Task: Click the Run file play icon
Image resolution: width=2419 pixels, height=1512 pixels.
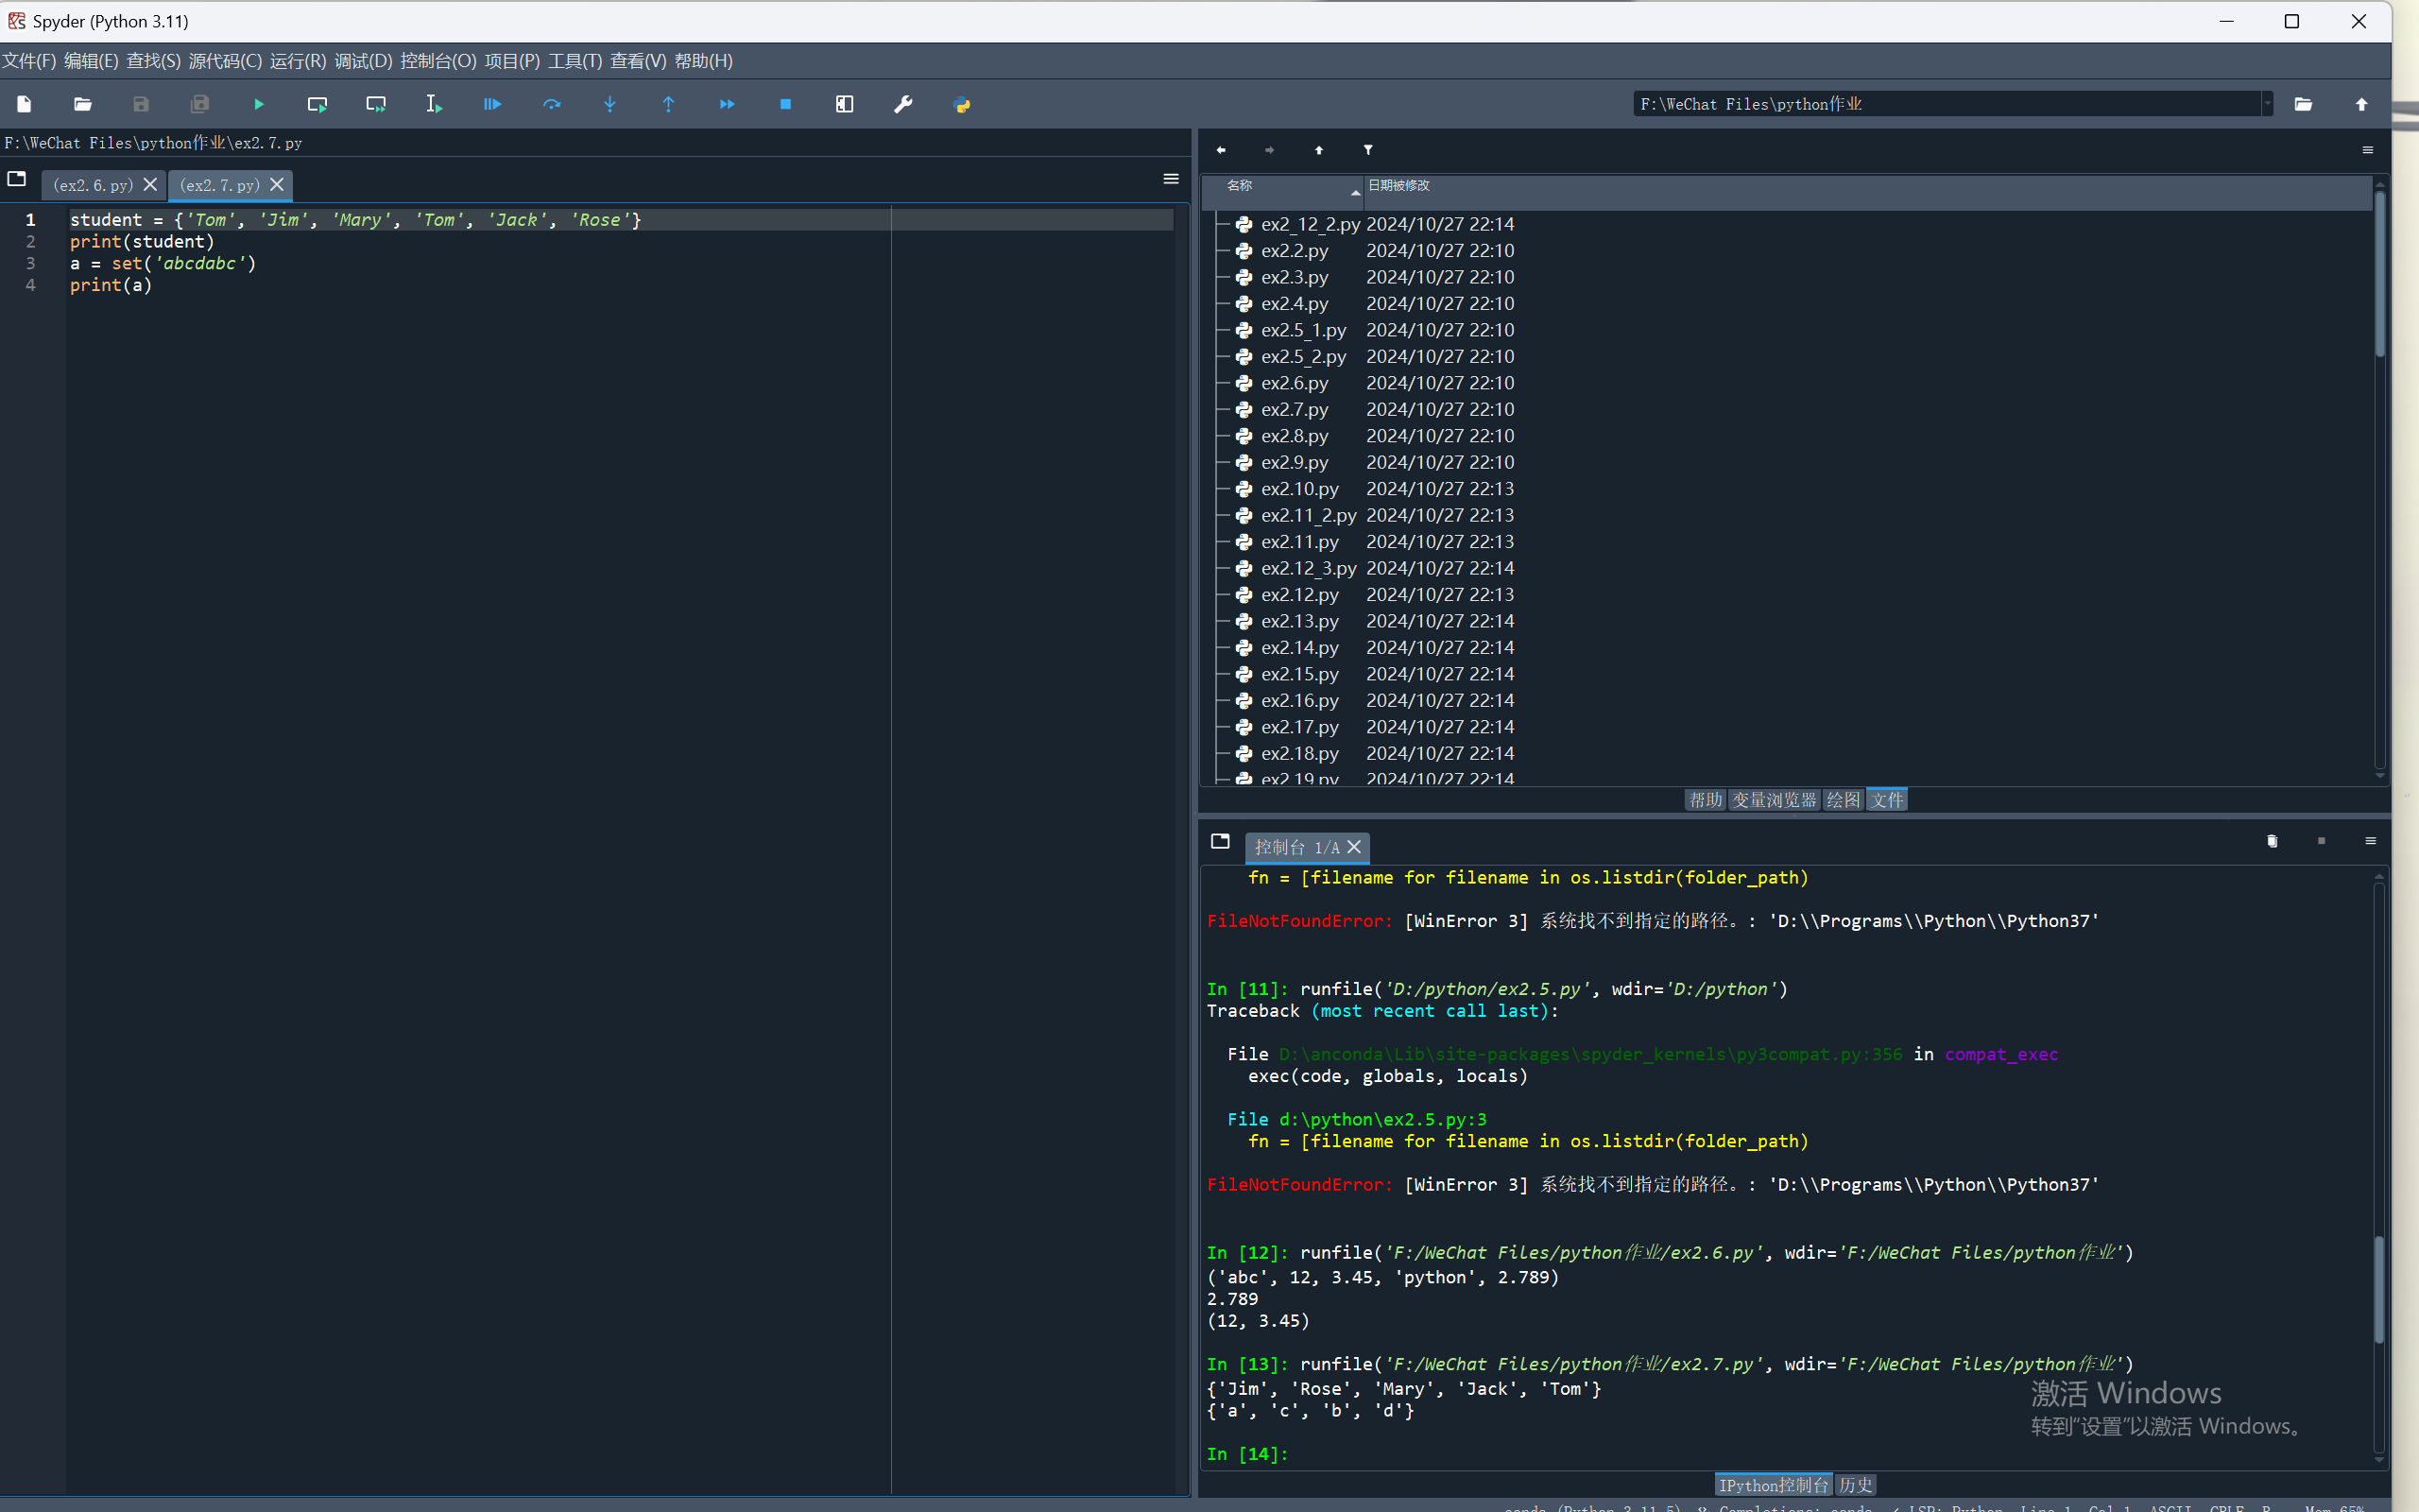Action: 259,104
